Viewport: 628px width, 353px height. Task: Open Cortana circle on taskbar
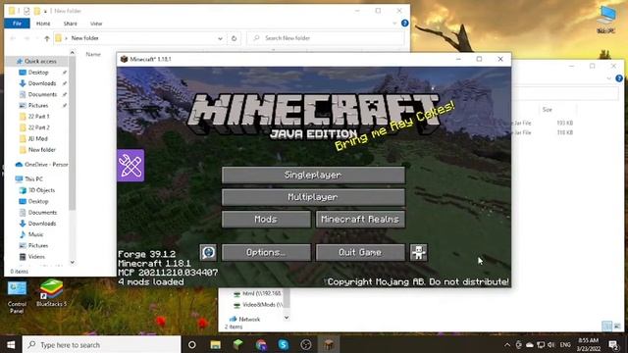(x=192, y=344)
